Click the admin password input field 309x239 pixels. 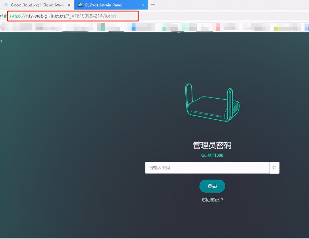coord(207,168)
